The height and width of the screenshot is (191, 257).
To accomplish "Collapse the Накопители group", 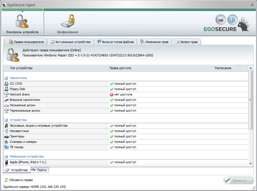I will pos(6,78).
